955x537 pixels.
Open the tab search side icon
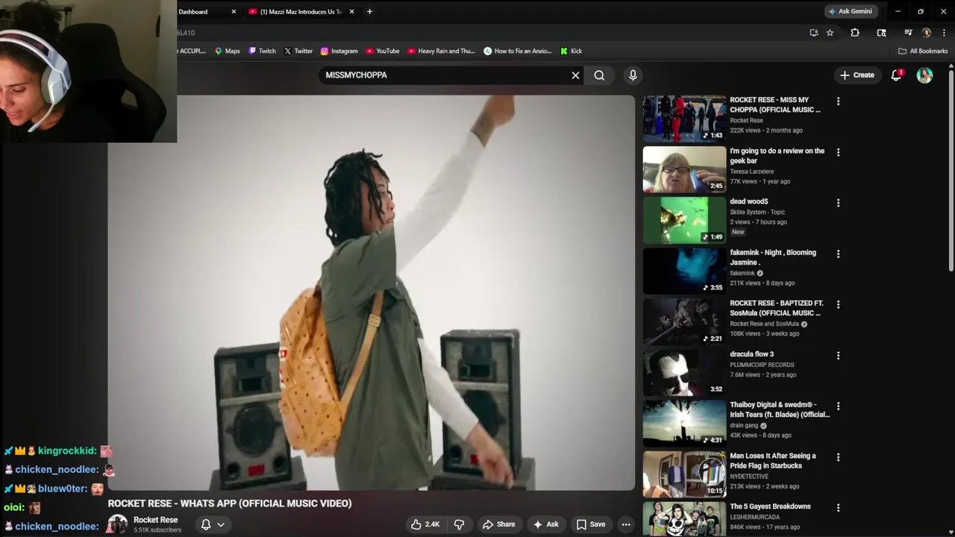[881, 33]
